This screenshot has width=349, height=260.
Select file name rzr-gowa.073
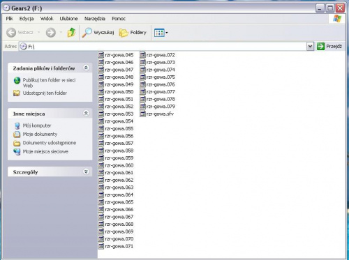[x=161, y=62]
